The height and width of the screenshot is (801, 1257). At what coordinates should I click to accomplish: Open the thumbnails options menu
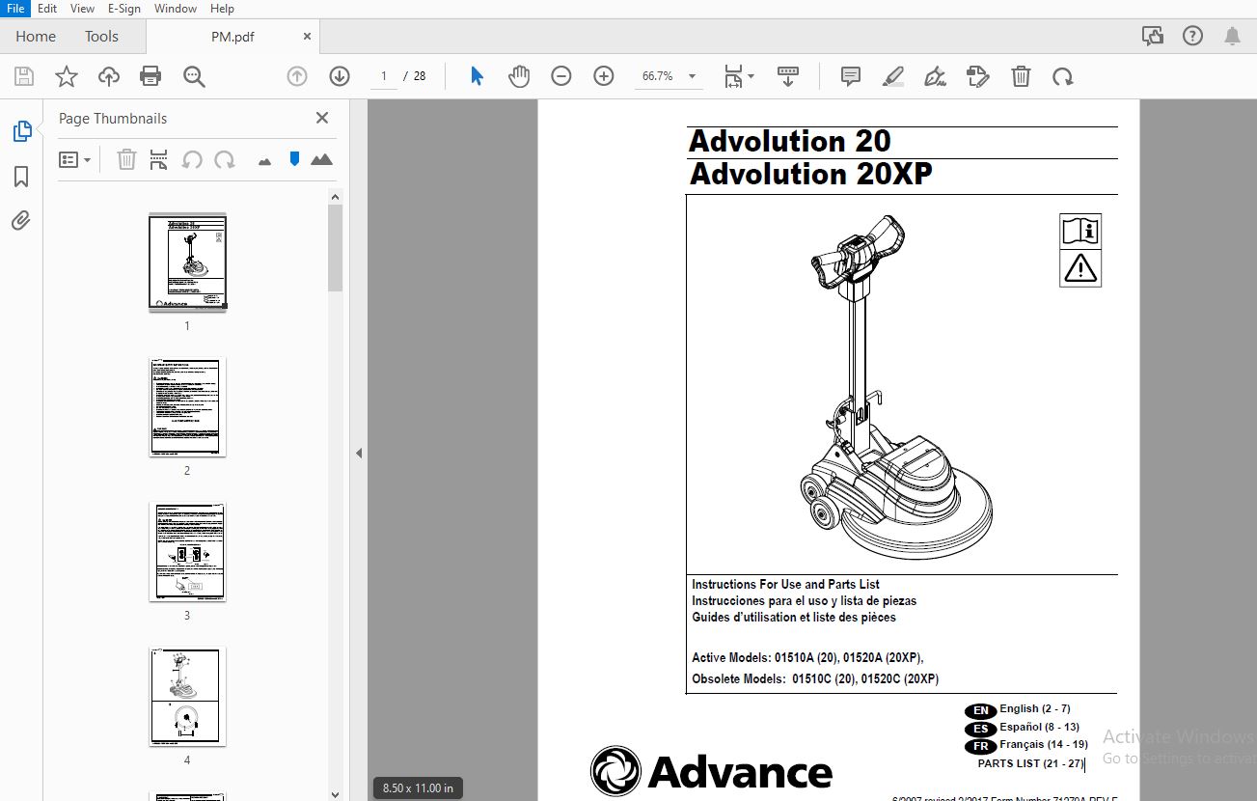click(75, 158)
